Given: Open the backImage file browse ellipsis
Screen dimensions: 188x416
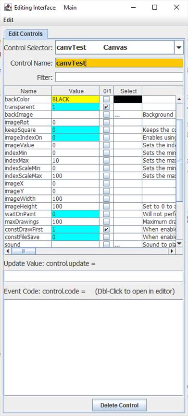Looking at the screenshot, I should click(117, 115).
